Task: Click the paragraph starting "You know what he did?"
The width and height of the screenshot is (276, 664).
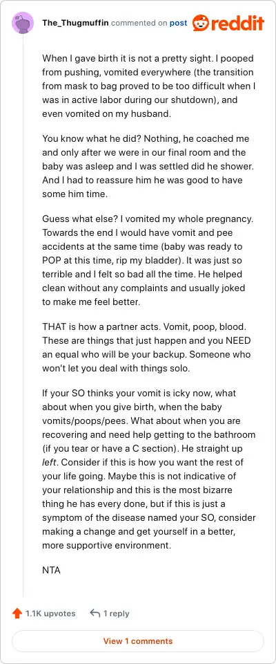Action: coord(146,167)
